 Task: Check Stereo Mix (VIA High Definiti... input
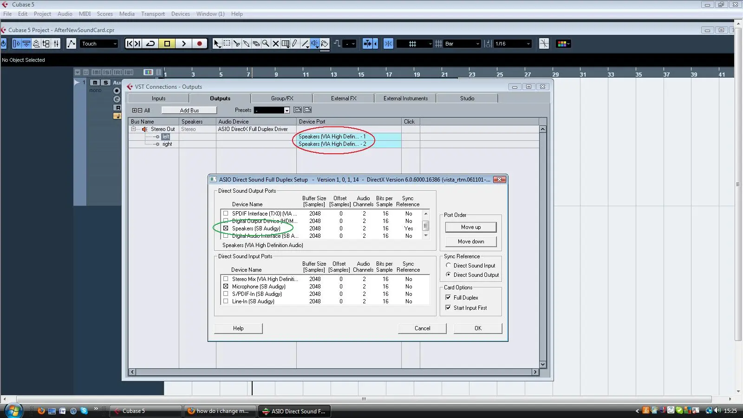pyautogui.click(x=226, y=279)
